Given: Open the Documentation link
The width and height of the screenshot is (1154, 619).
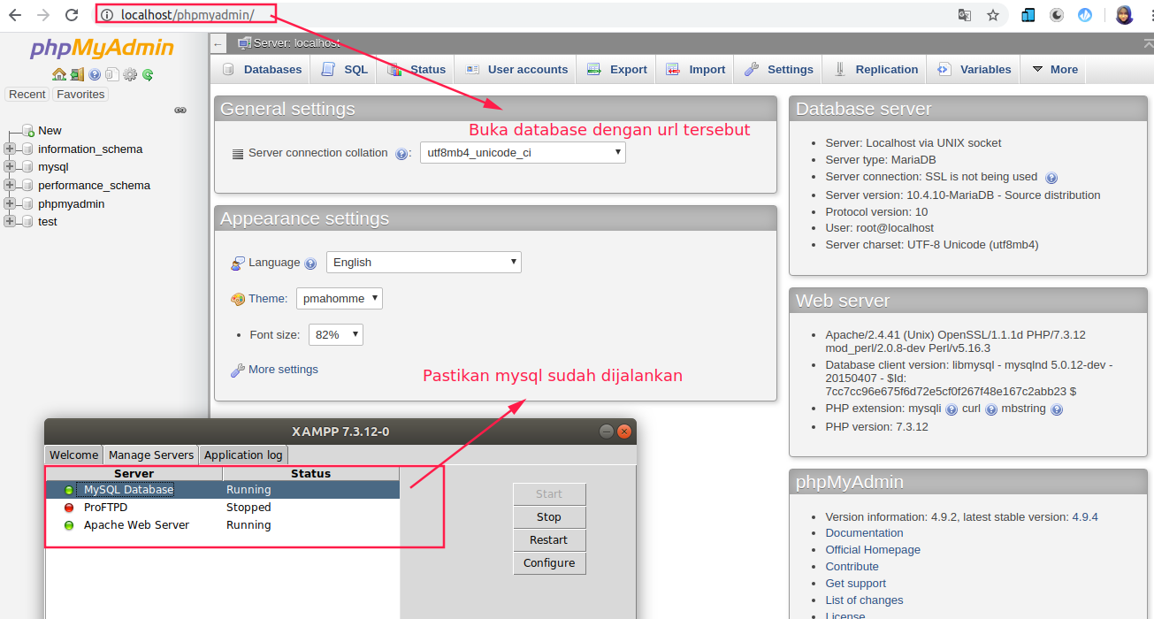Looking at the screenshot, I should pyautogui.click(x=864, y=533).
